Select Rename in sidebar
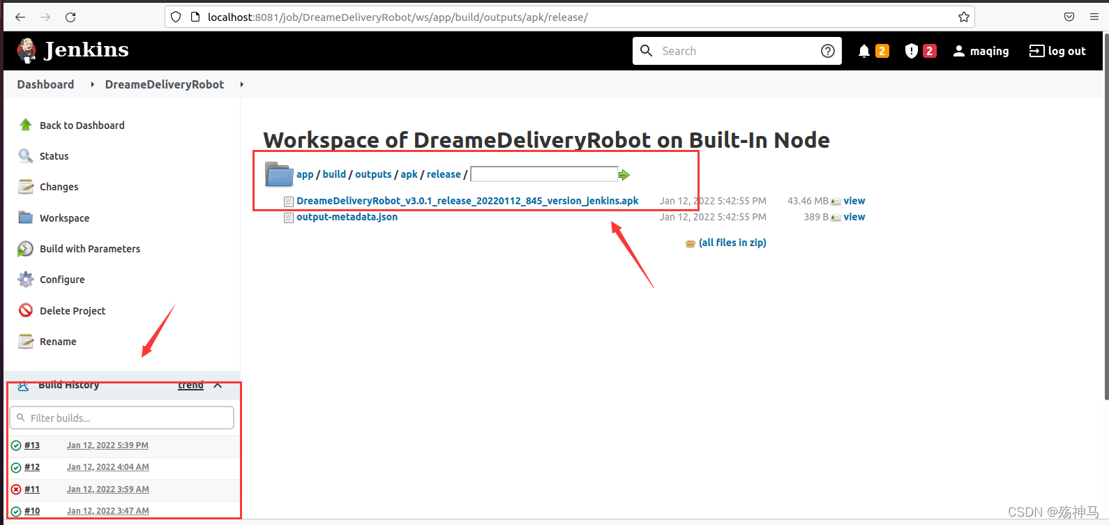1109x525 pixels. click(58, 342)
